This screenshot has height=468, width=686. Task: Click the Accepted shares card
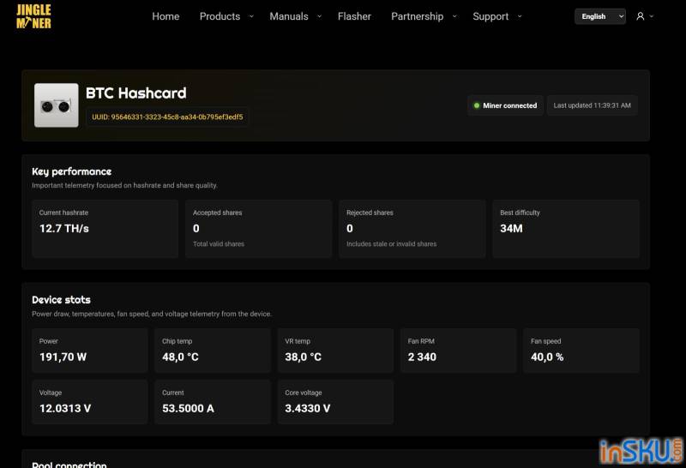pyautogui.click(x=258, y=229)
